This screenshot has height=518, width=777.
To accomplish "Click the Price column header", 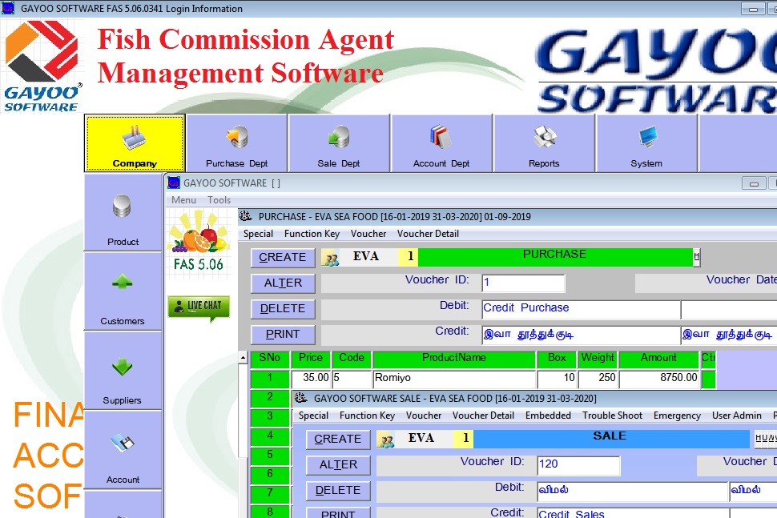I will (311, 359).
